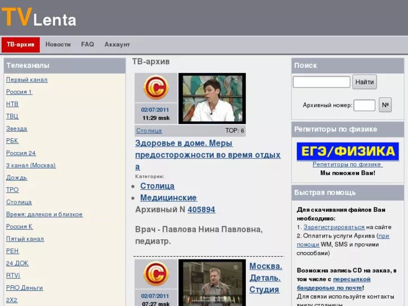The height and width of the screenshot is (306, 408).
Task: Open the FAQ menu item
Action: pos(88,44)
